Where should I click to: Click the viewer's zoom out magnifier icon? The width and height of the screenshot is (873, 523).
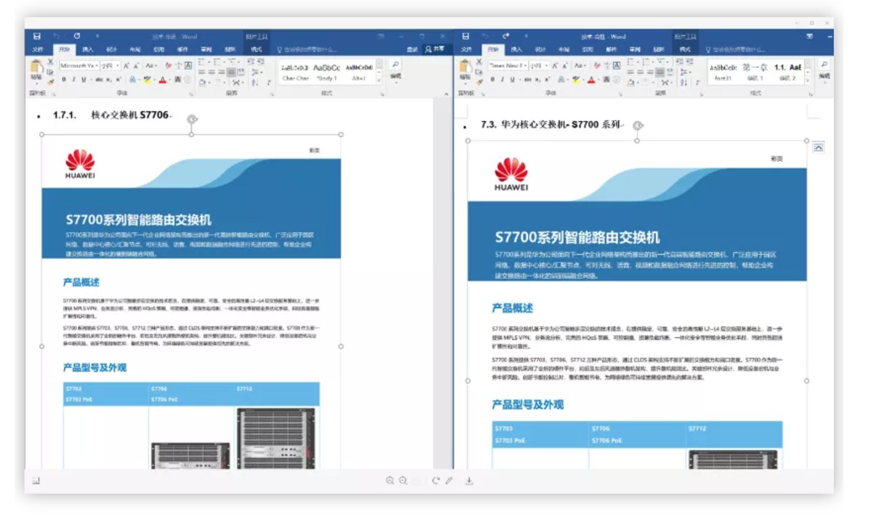[403, 481]
